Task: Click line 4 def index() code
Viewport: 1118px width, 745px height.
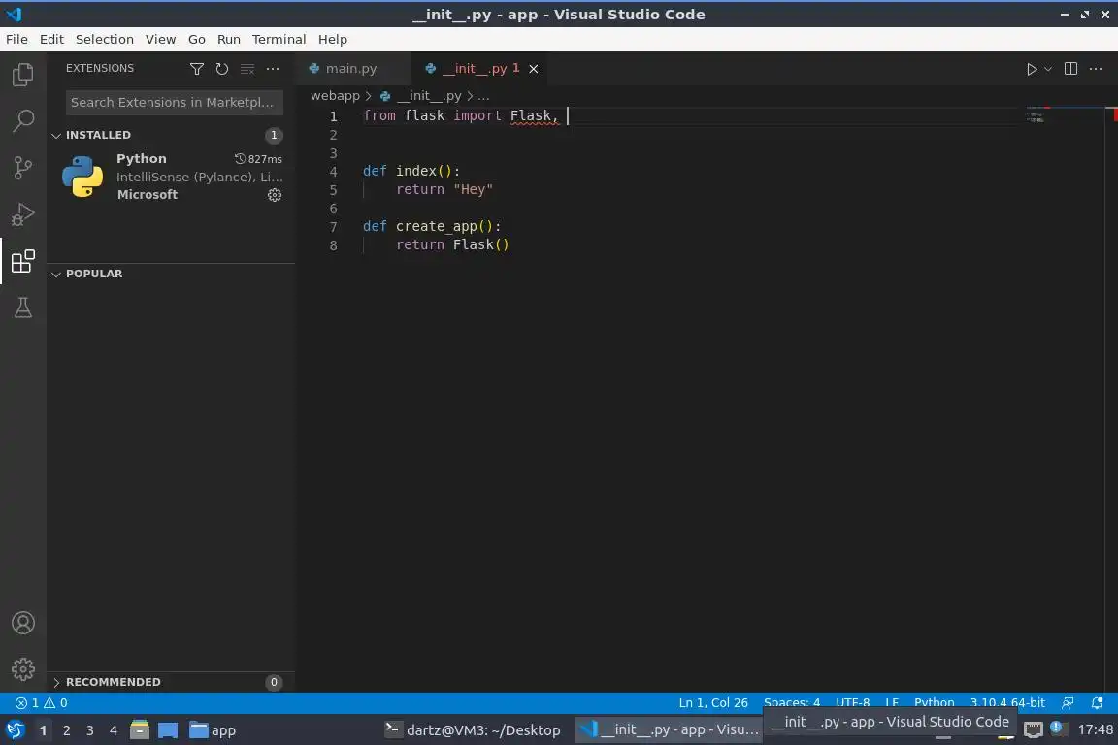Action: [411, 171]
